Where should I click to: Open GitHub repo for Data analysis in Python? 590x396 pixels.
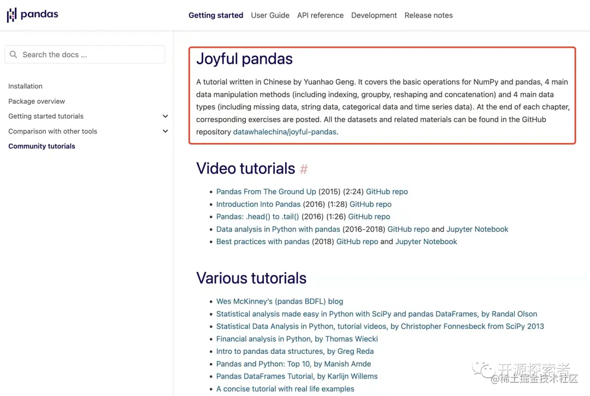[x=408, y=229]
